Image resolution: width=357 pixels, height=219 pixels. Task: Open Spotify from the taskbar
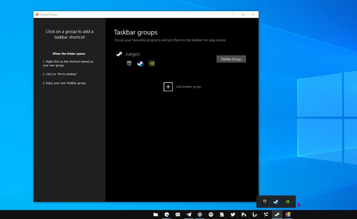(211, 215)
